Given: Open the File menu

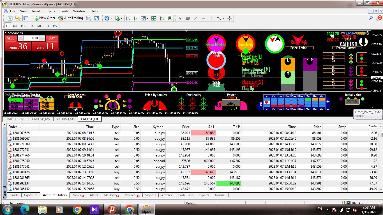Looking at the screenshot, I should point(13,11).
